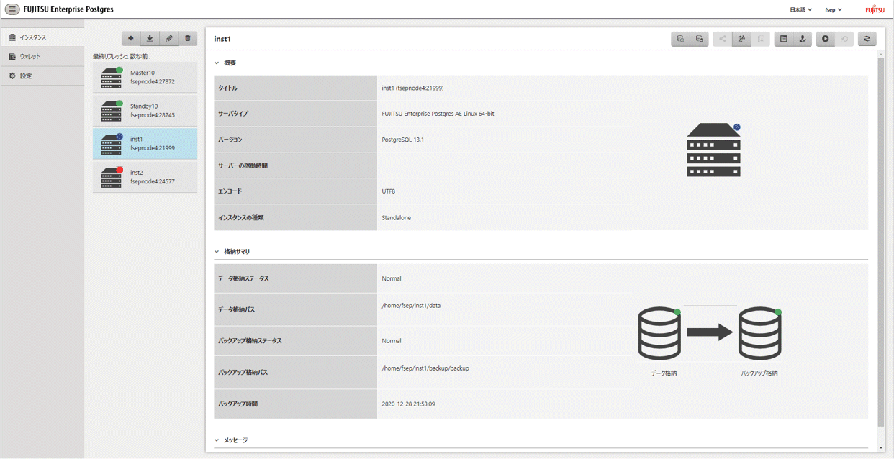
Task: Click the large server illustration in the 概要 section
Action: (x=713, y=150)
